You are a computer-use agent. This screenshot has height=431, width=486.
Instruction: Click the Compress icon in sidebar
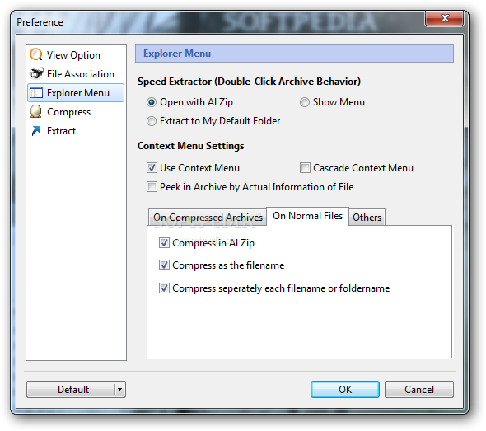click(x=36, y=111)
